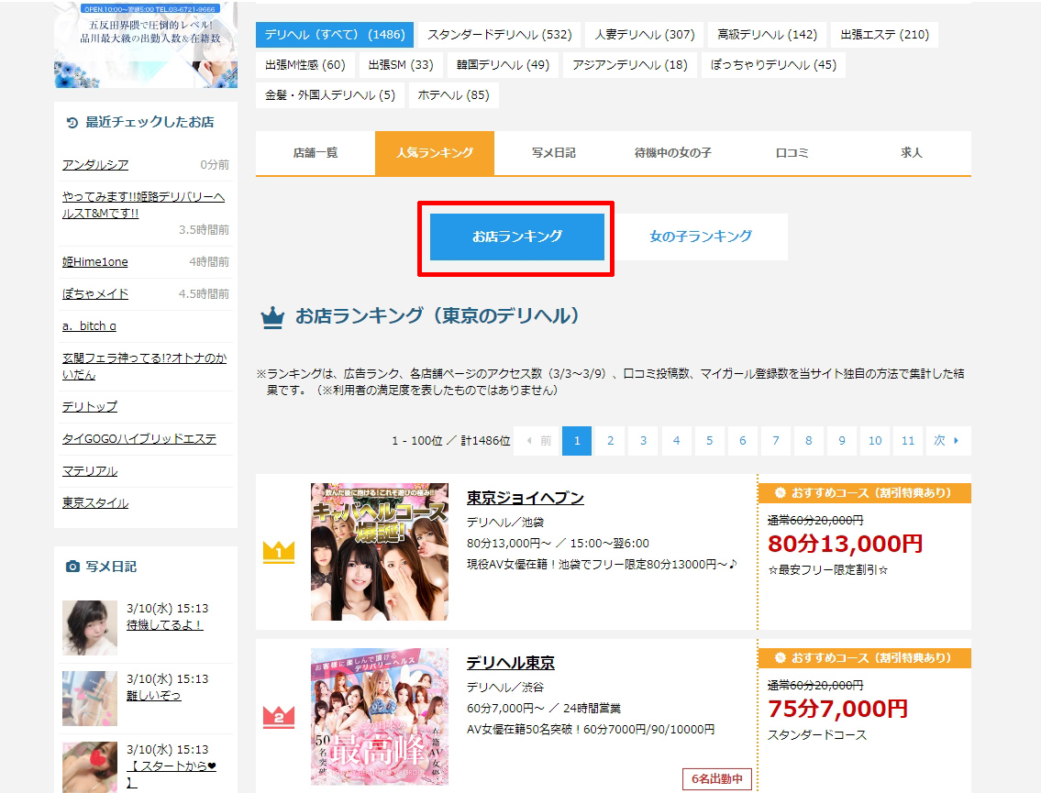The image size is (1041, 793).
Task: Go to pagination page 4
Action: [677, 441]
